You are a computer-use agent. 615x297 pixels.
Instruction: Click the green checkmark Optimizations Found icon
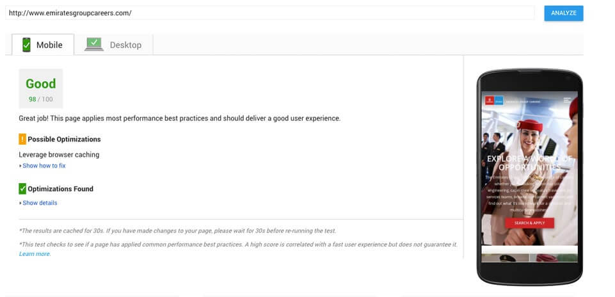[x=22, y=189]
